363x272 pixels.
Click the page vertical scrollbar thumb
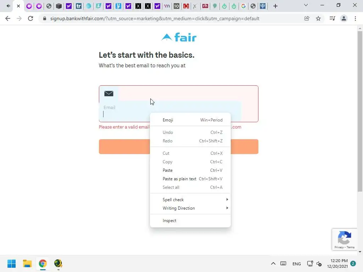[360, 111]
